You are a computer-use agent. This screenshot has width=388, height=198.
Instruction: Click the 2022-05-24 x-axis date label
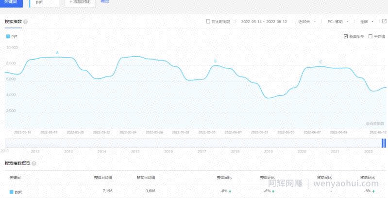click(128, 132)
